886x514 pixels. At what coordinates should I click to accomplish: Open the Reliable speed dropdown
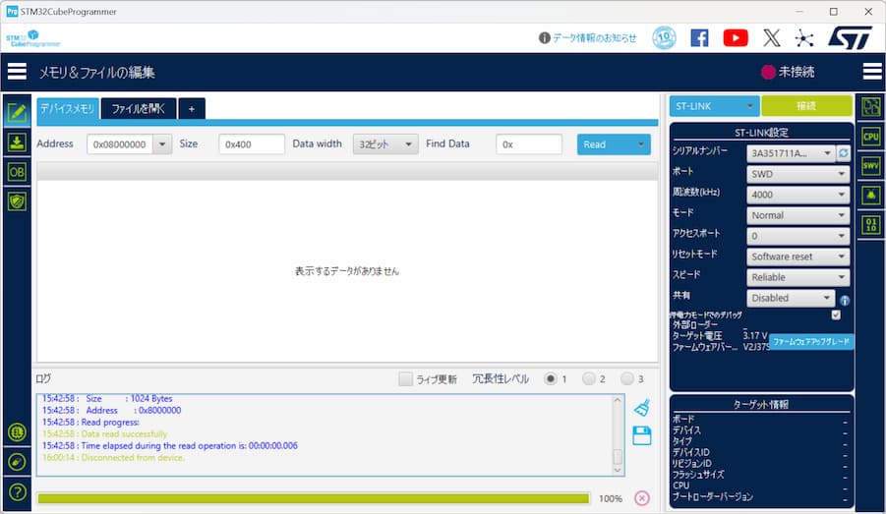pyautogui.click(x=798, y=277)
